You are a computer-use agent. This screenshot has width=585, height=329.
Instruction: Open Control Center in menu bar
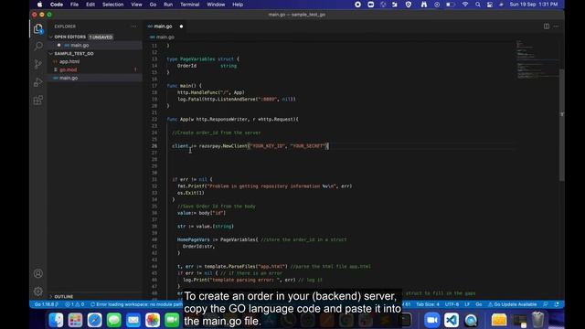(x=490, y=5)
